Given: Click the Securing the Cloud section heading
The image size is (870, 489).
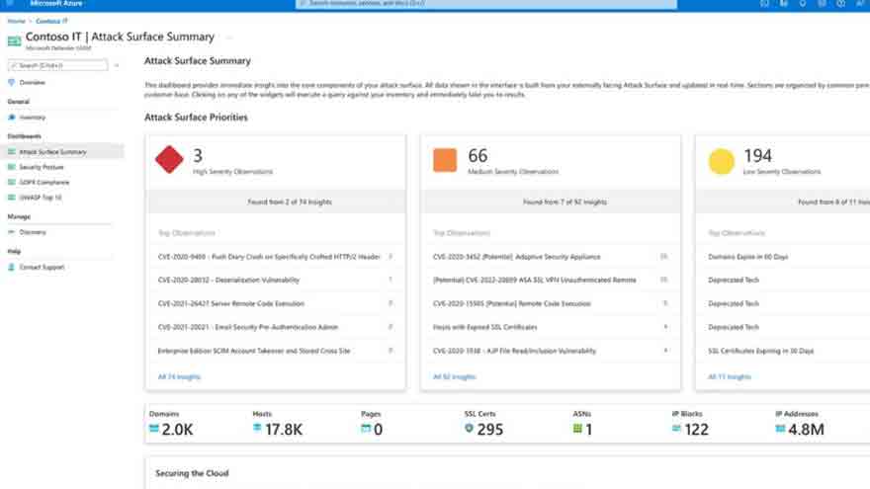Looking at the screenshot, I should click(192, 473).
